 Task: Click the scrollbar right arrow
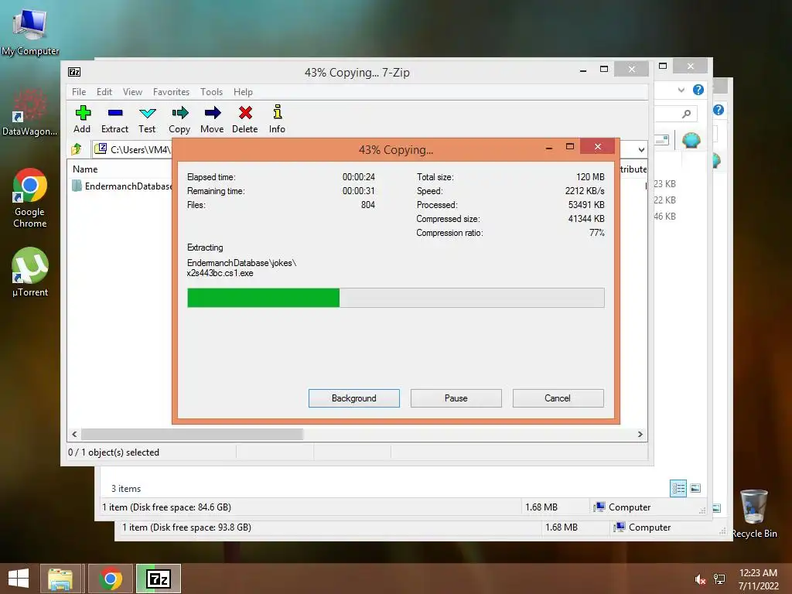pos(640,435)
